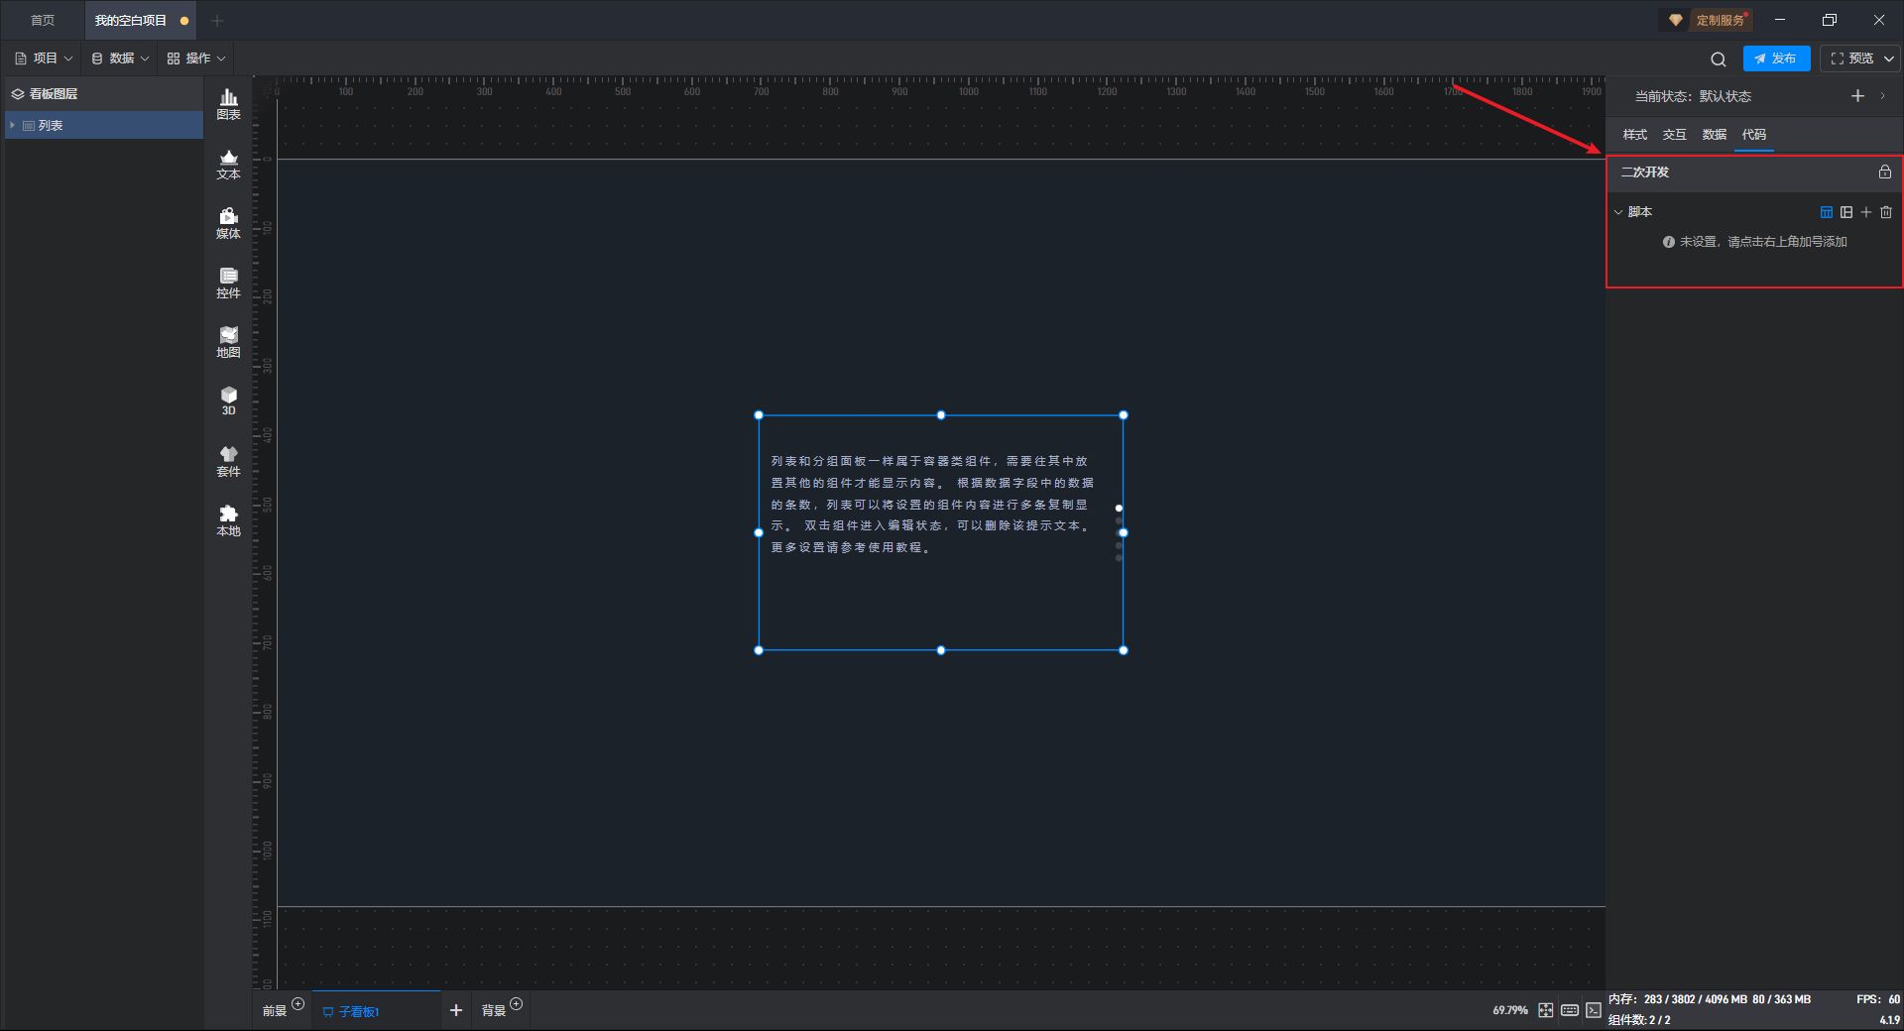Open the 媒体 media component category
Screen dimensions: 1904x1031
tap(228, 223)
